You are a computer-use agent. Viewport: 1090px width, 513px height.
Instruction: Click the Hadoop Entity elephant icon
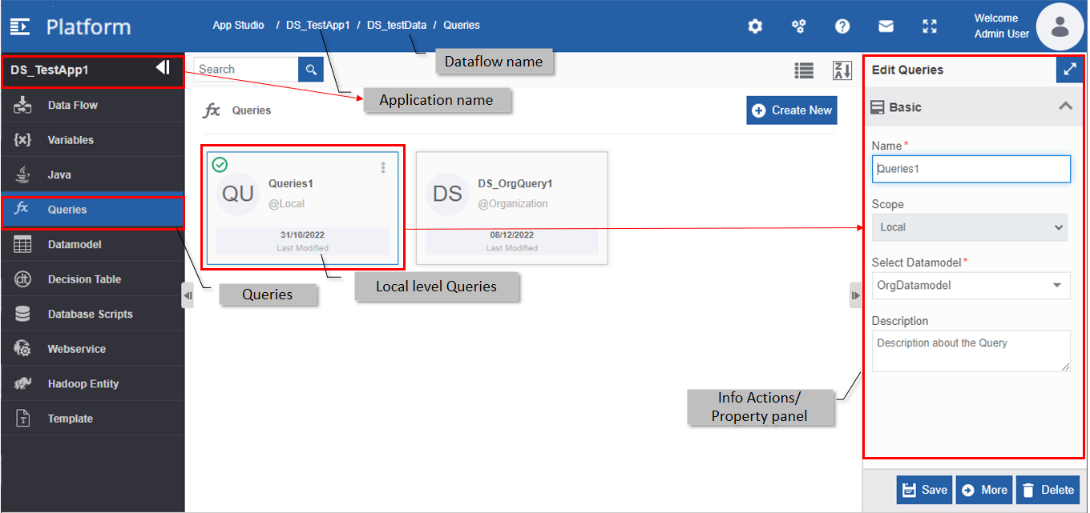tap(22, 383)
